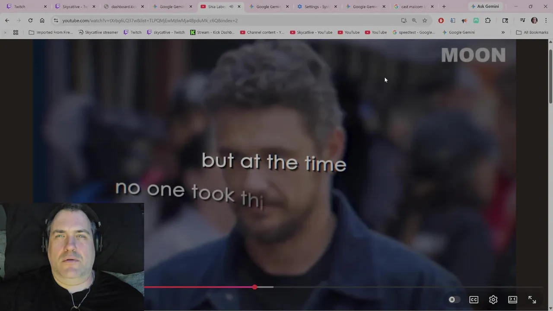Open the red shield ad blocker extension

pyautogui.click(x=441, y=20)
